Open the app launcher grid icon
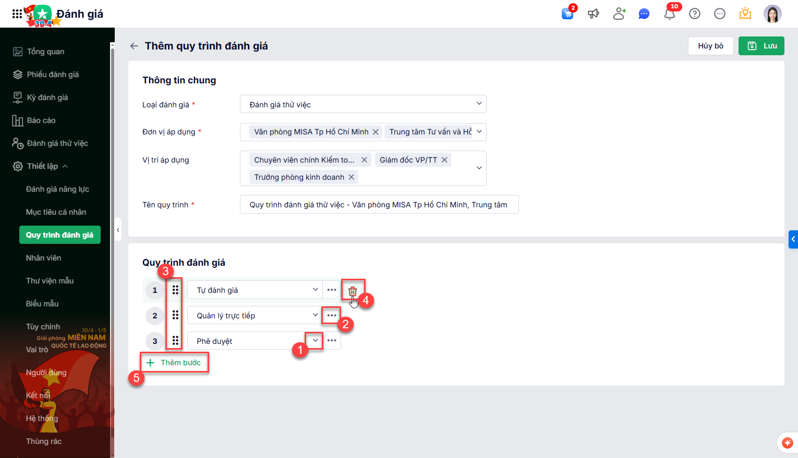Screen dimensions: 798x458 point(17,14)
